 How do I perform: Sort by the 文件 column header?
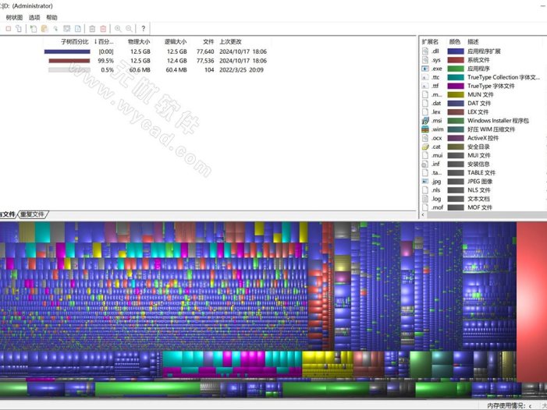point(208,42)
